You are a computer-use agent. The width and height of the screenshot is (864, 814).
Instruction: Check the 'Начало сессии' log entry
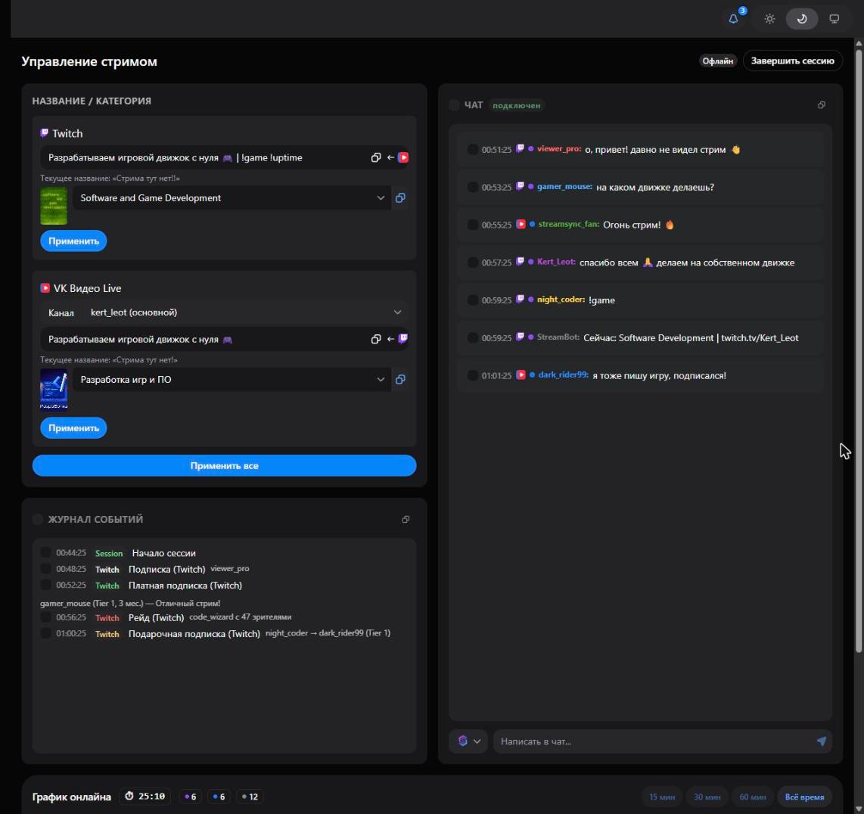(45, 552)
